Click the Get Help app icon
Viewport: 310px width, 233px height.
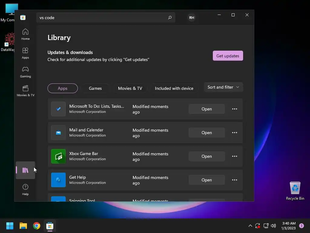tap(58, 180)
